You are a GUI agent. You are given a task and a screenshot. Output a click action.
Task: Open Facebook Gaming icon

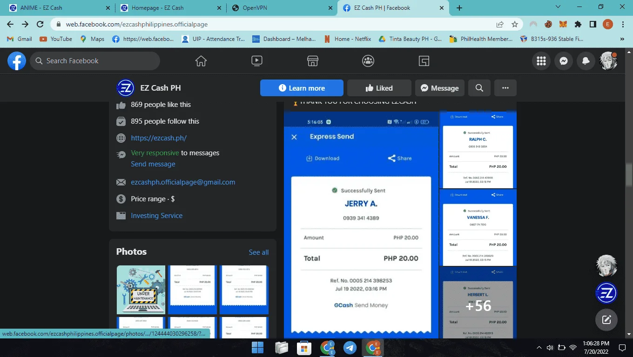424,61
